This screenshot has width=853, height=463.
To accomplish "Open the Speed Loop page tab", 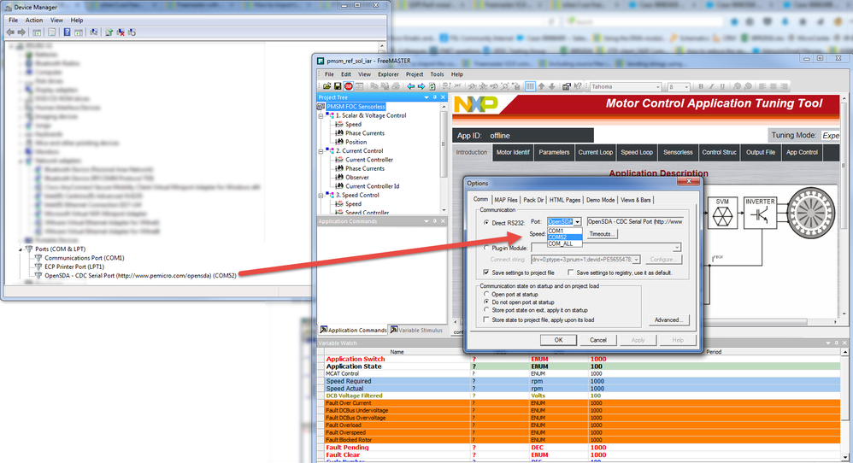I will (637, 153).
